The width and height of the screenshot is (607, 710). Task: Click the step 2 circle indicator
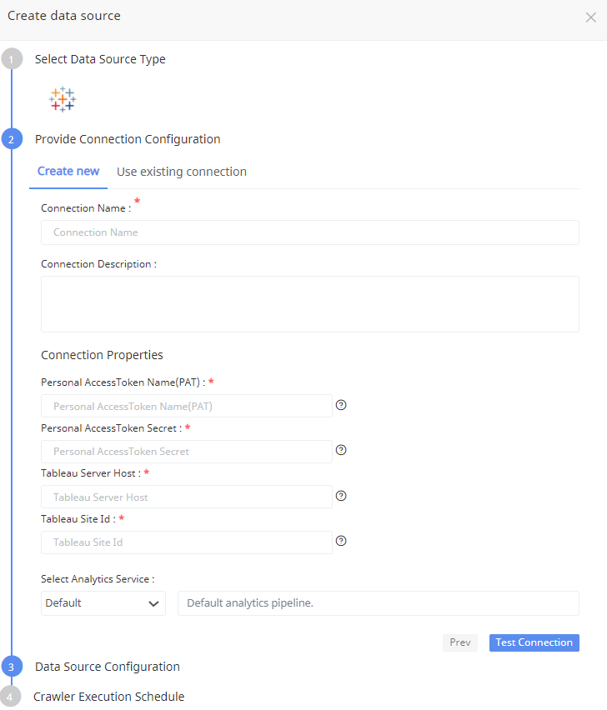[12, 139]
